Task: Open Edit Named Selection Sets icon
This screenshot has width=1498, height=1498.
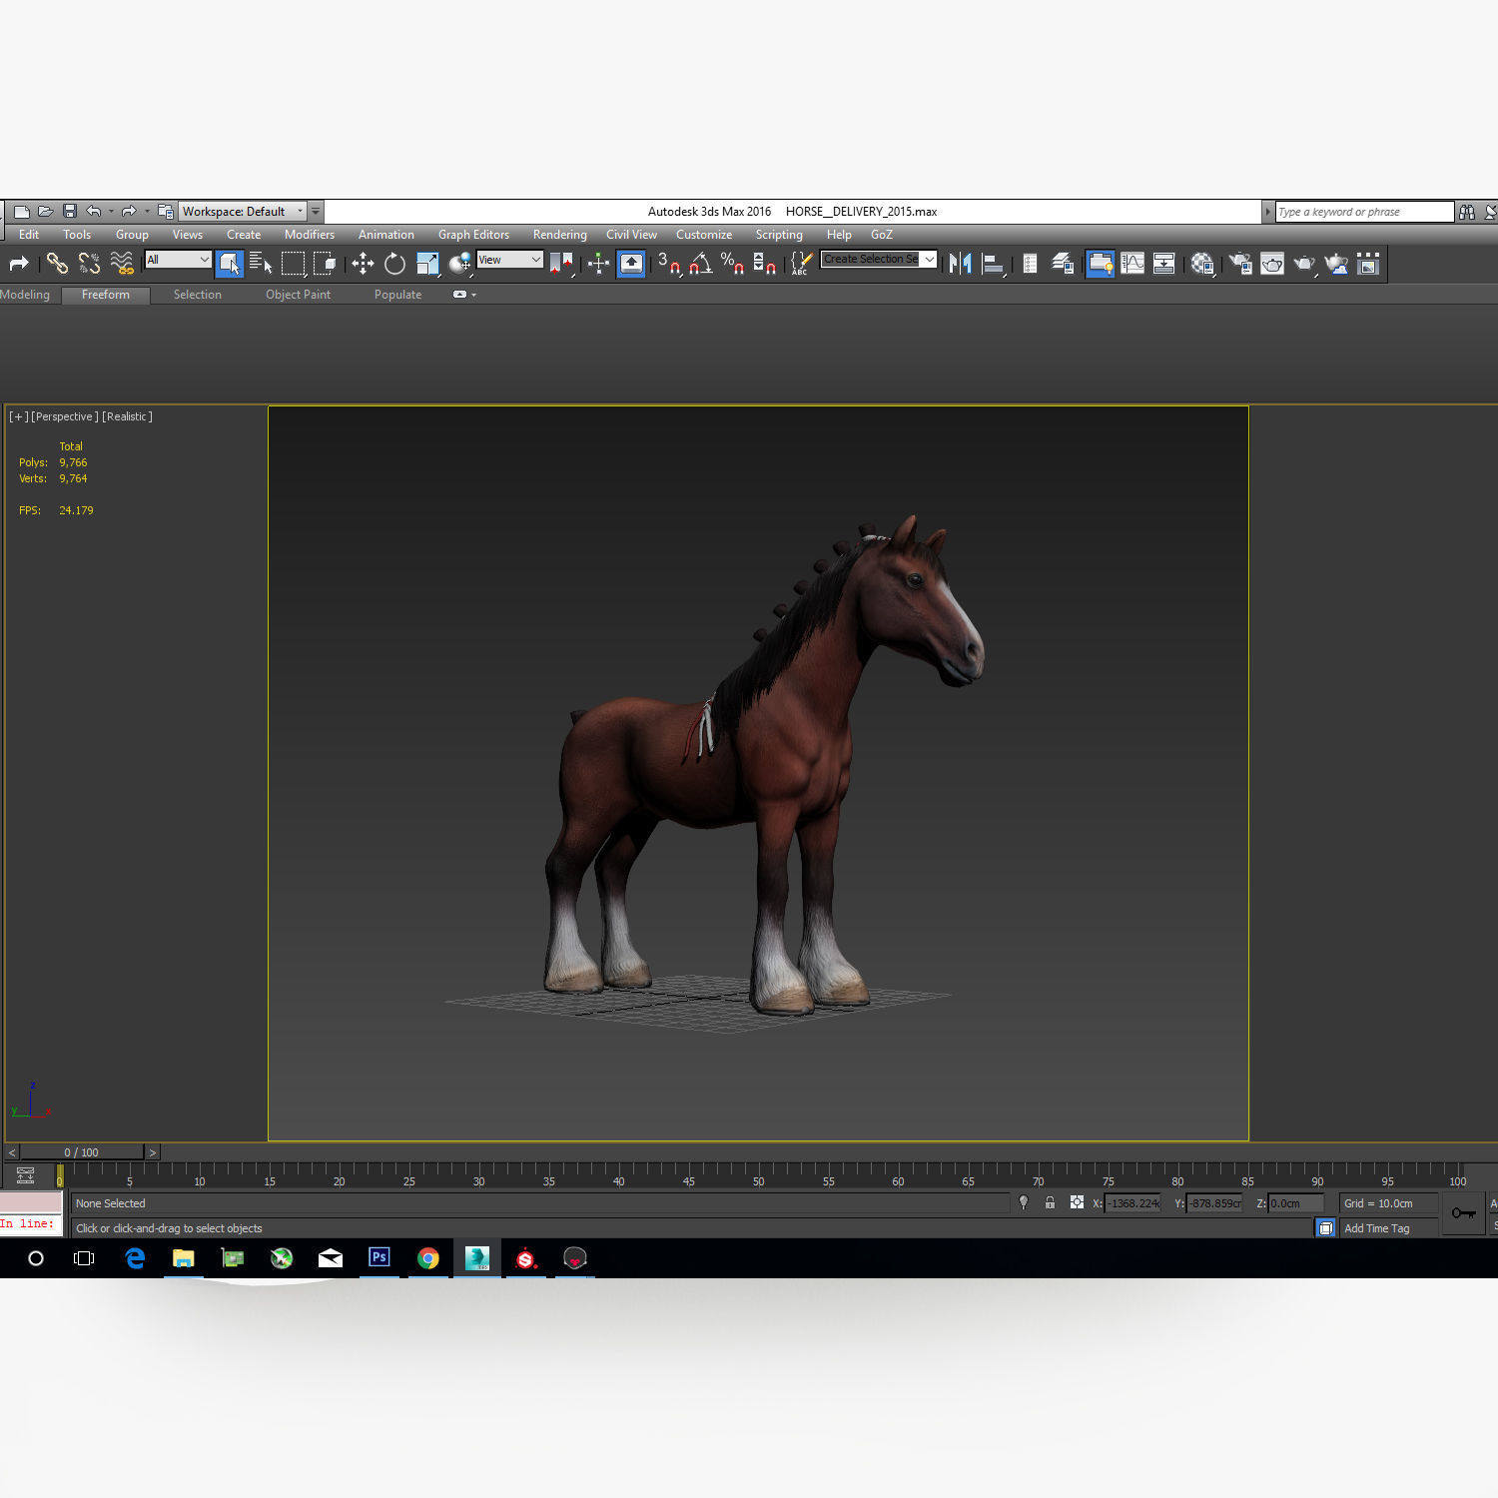Action: coord(800,264)
